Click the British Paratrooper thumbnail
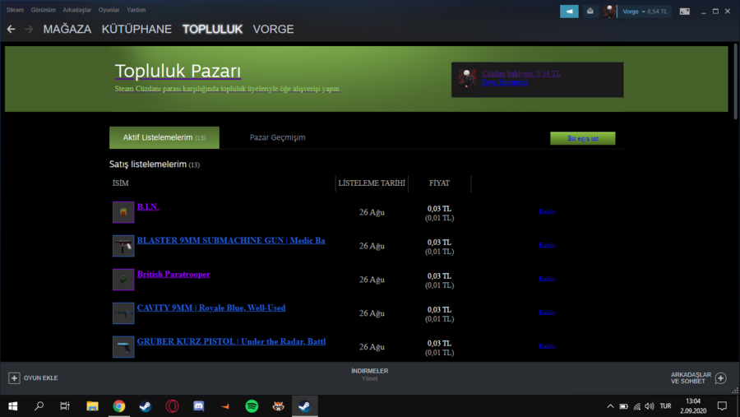Viewport: 740px width, 417px height. coord(123,279)
